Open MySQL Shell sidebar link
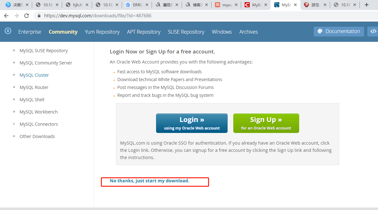 pyautogui.click(x=32, y=100)
